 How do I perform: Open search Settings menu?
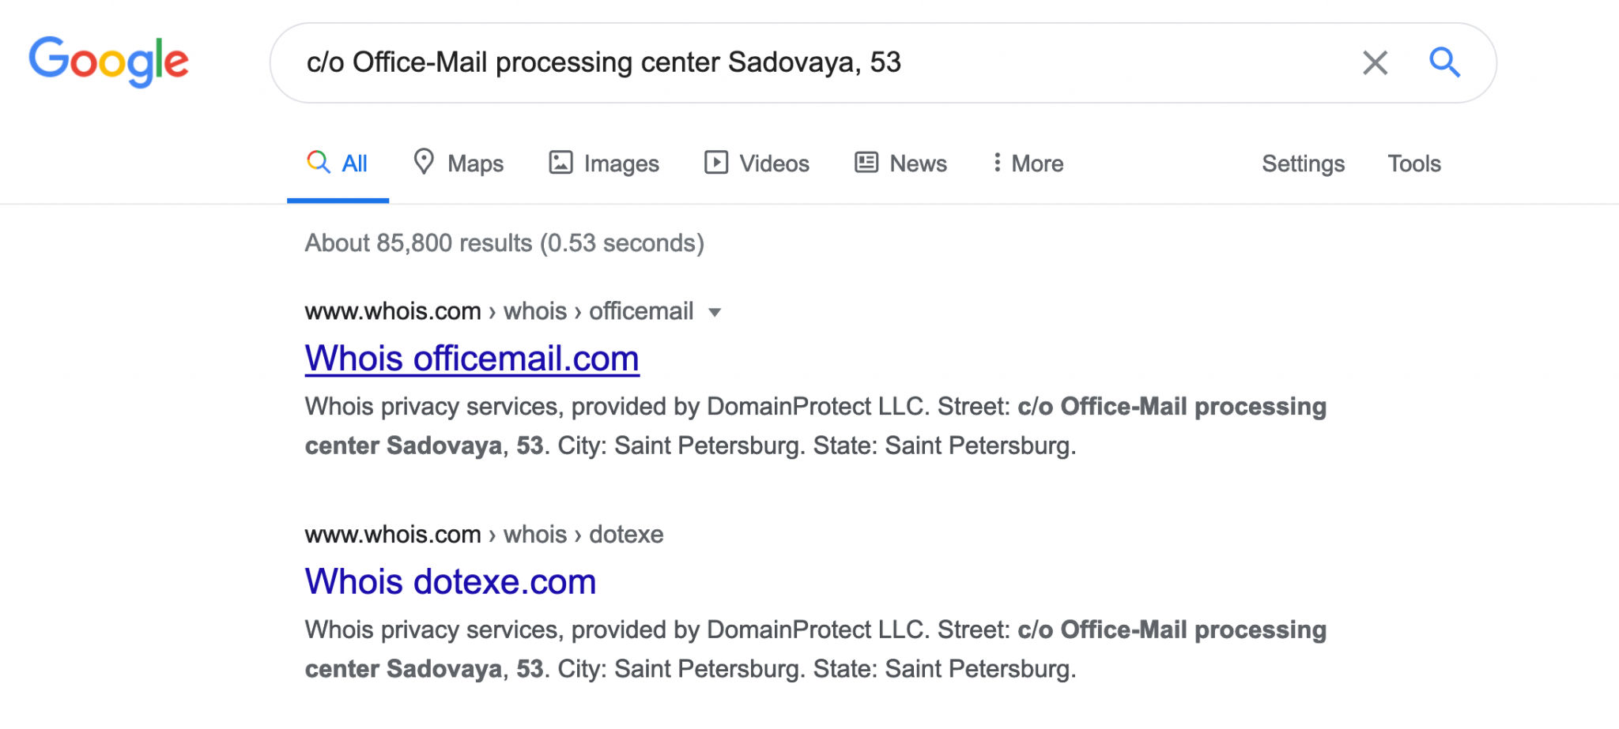click(x=1303, y=163)
